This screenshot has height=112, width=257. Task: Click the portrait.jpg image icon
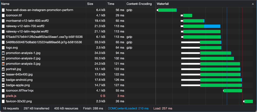click(3, 69)
